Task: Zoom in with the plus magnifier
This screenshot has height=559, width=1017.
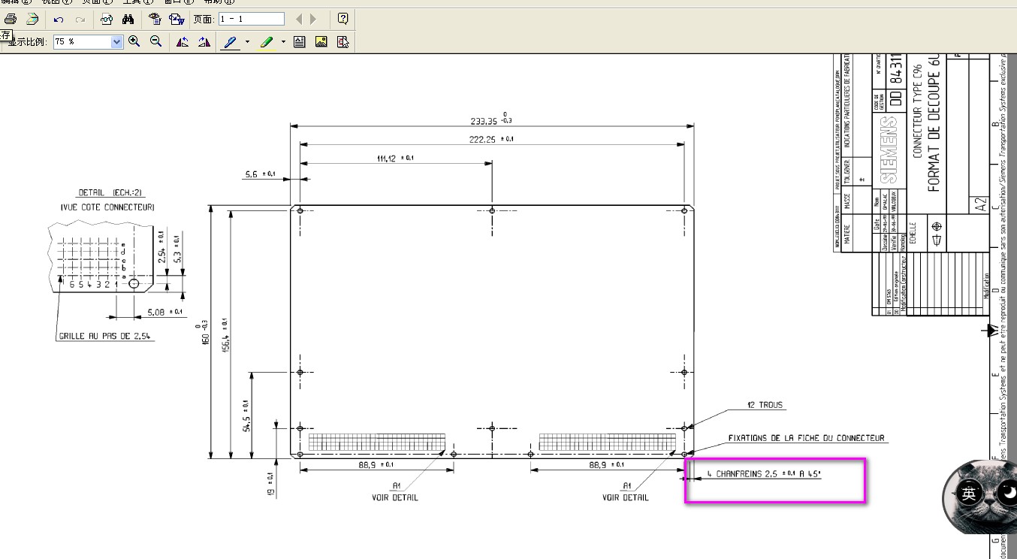Action: click(x=134, y=42)
